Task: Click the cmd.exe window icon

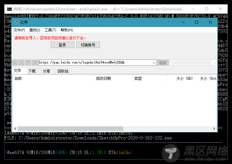Action: pyautogui.click(x=9, y=9)
